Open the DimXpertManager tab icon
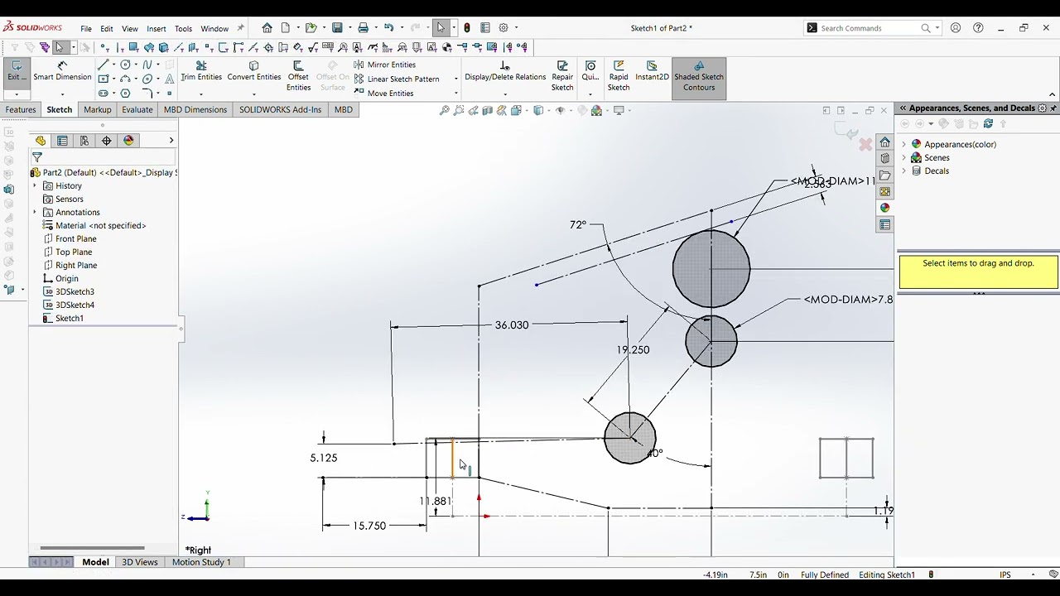1060x596 pixels. [107, 141]
